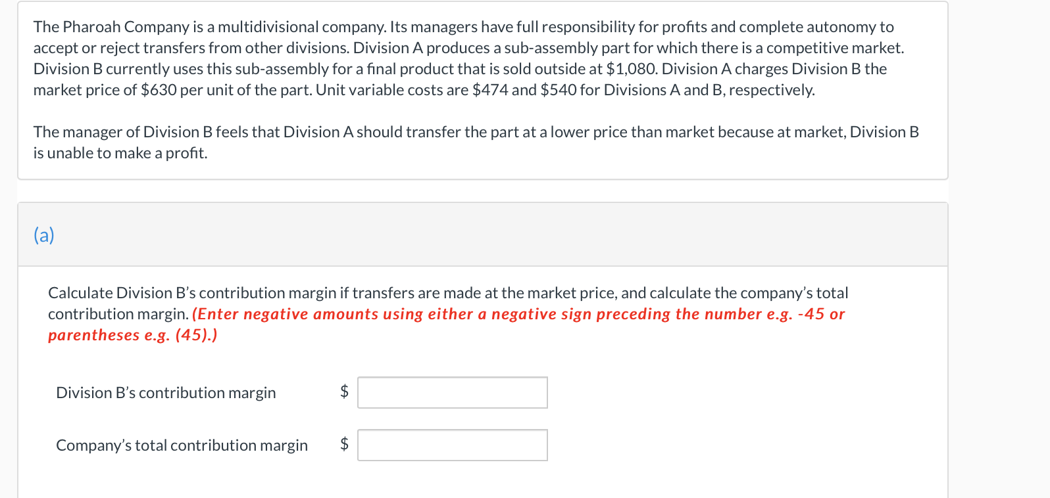Click the 'Calculate Division B's contribution margin' question text
The width and height of the screenshot is (1050, 498).
coord(448,303)
